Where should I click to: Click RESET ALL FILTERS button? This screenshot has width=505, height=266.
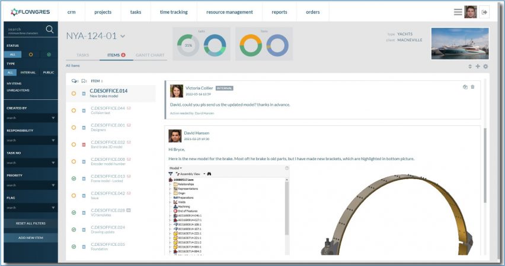31,223
